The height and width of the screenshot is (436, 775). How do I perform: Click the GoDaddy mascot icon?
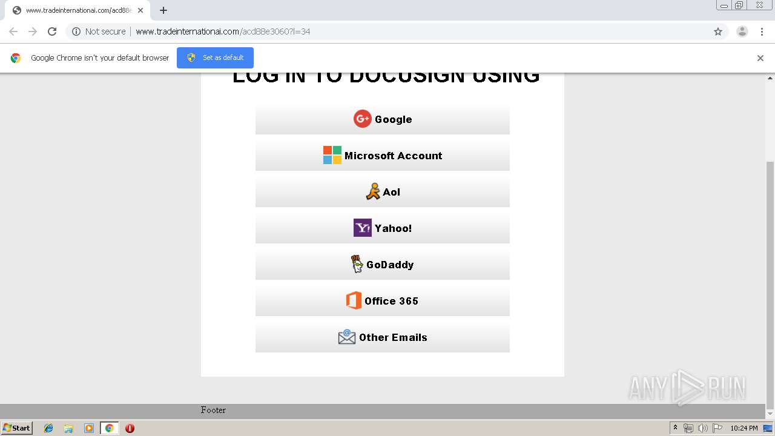tap(357, 264)
